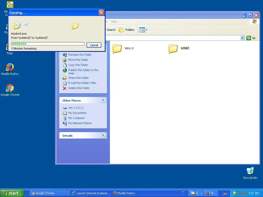Image resolution: width=263 pixels, height=197 pixels.
Task: Click the Rename folder icon
Action: pos(64,55)
